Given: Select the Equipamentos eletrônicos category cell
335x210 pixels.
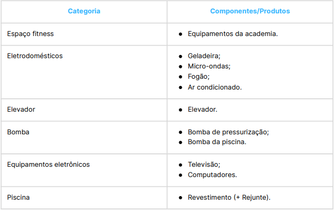Looking at the screenshot, I should tap(48, 164).
